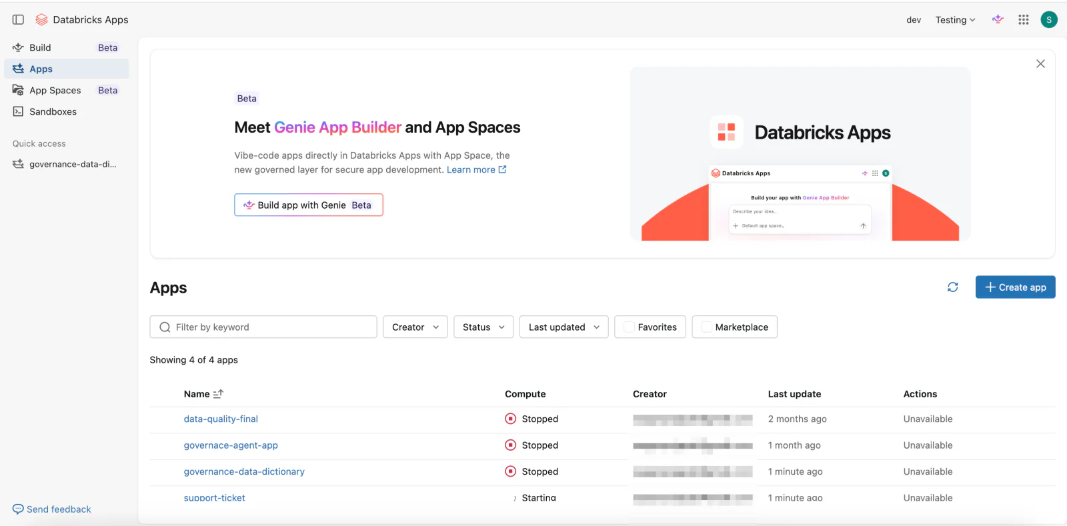Close the Genie App Builder banner
Image resolution: width=1067 pixels, height=526 pixels.
coord(1040,64)
